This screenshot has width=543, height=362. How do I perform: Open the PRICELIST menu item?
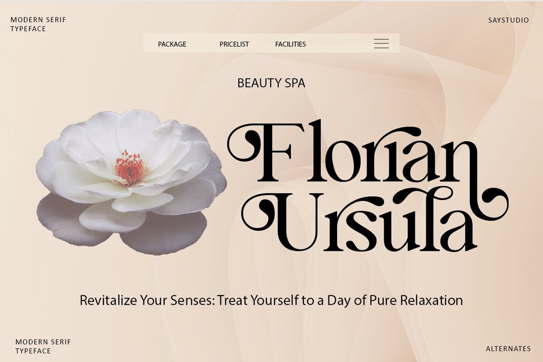pos(234,44)
